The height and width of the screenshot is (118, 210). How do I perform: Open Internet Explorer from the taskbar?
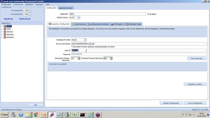click(x=90, y=115)
